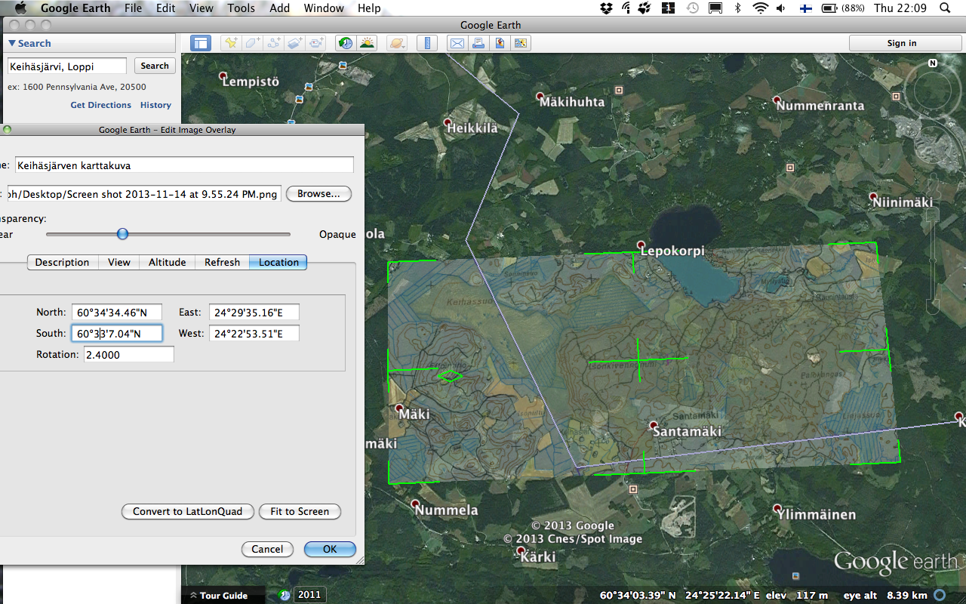Click the West coordinate field
Viewport: 966px width, 604px height.
coord(254,334)
